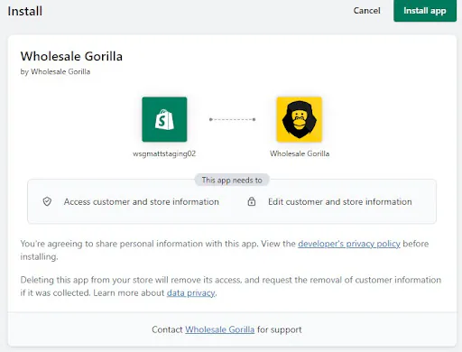462x352 pixels.
Task: Click the "This app needs to" badge
Action: point(232,181)
